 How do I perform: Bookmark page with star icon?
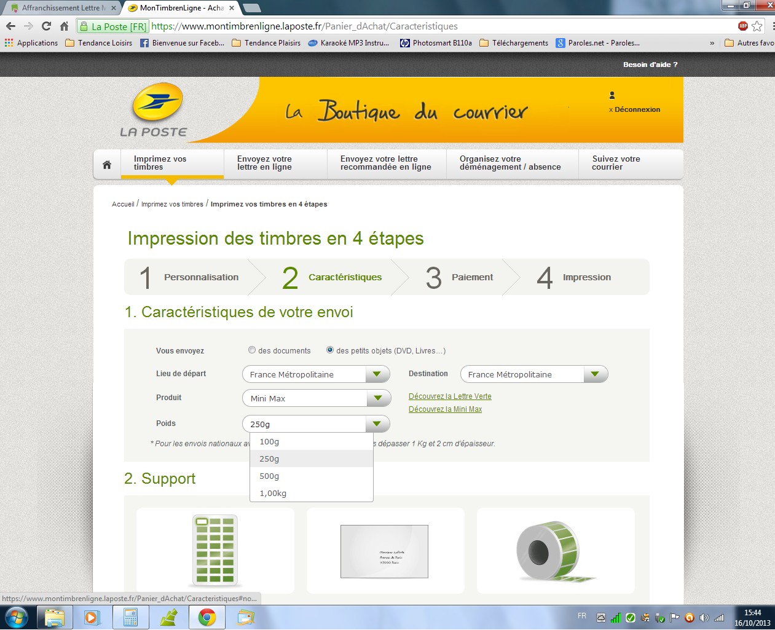click(757, 26)
